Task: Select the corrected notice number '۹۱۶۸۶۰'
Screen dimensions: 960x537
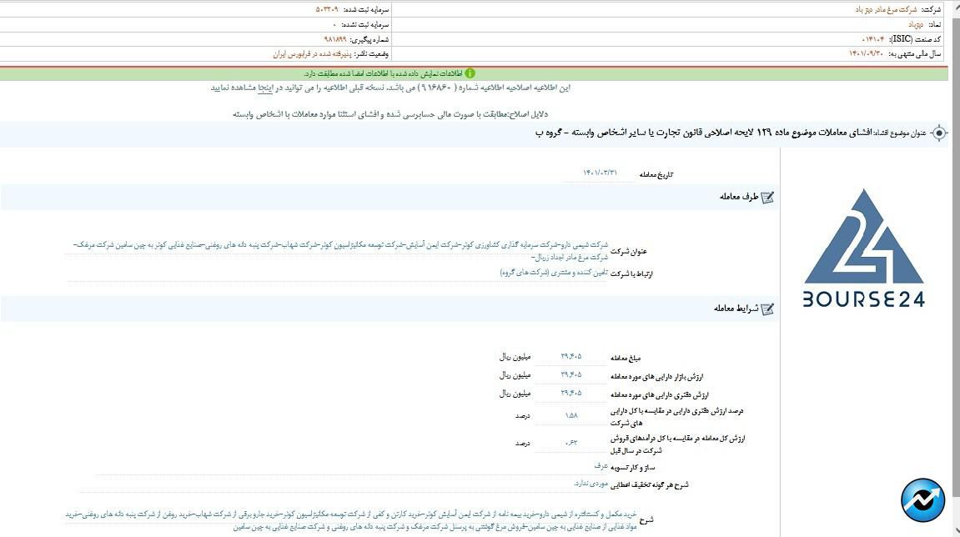Action: (x=435, y=88)
